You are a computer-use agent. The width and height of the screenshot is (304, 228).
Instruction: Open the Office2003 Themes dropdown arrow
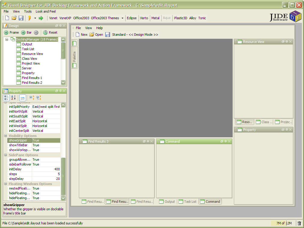coord(122,18)
